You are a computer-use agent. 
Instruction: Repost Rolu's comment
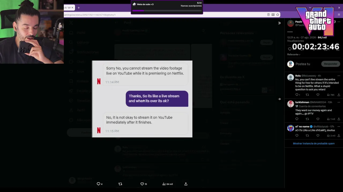[307, 95]
